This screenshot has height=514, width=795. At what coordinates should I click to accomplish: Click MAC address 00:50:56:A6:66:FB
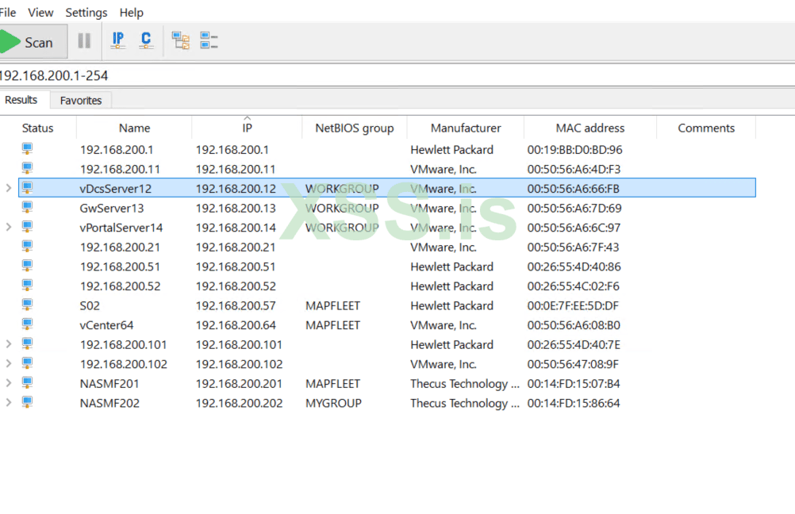coord(573,189)
